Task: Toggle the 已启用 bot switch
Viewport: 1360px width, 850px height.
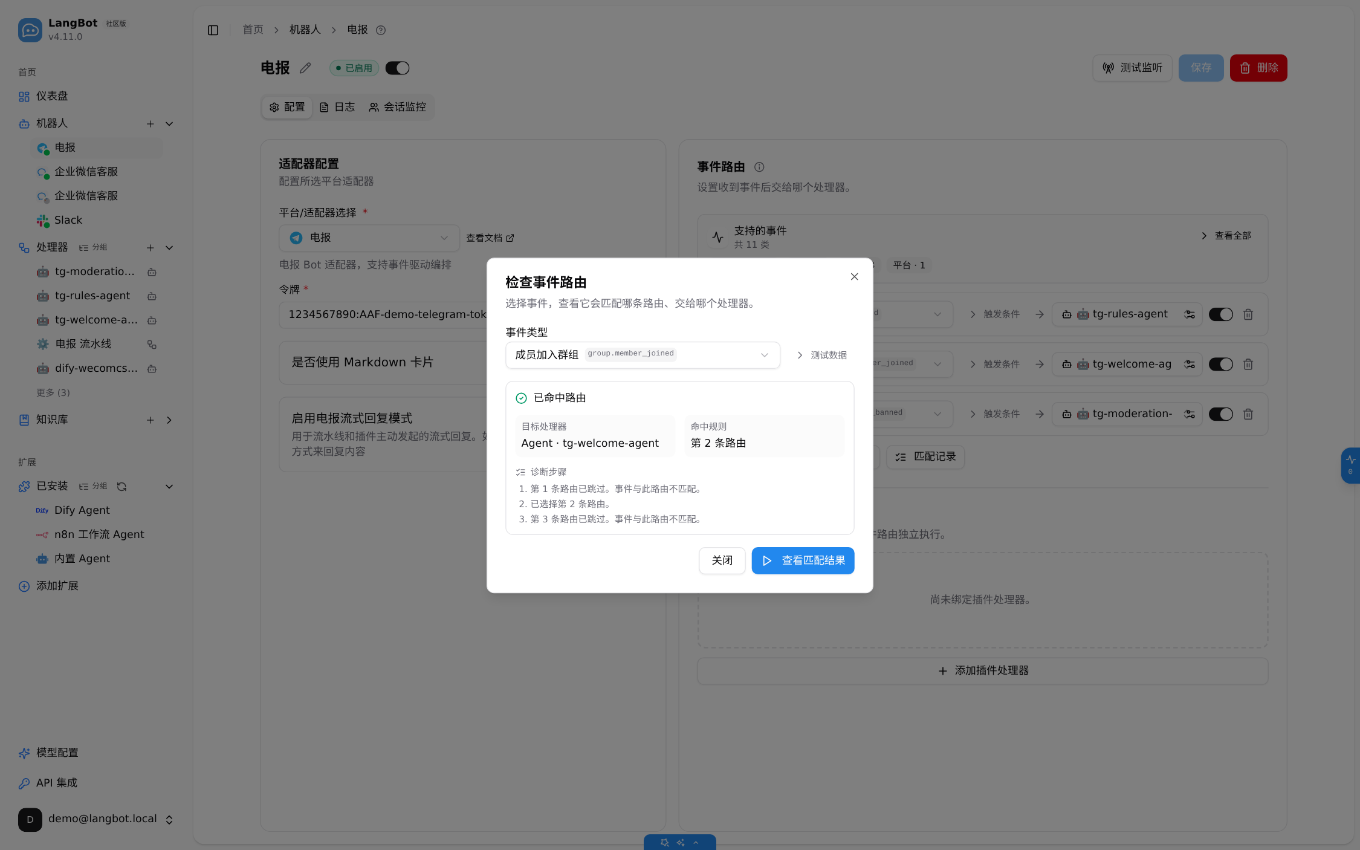Action: (x=397, y=68)
